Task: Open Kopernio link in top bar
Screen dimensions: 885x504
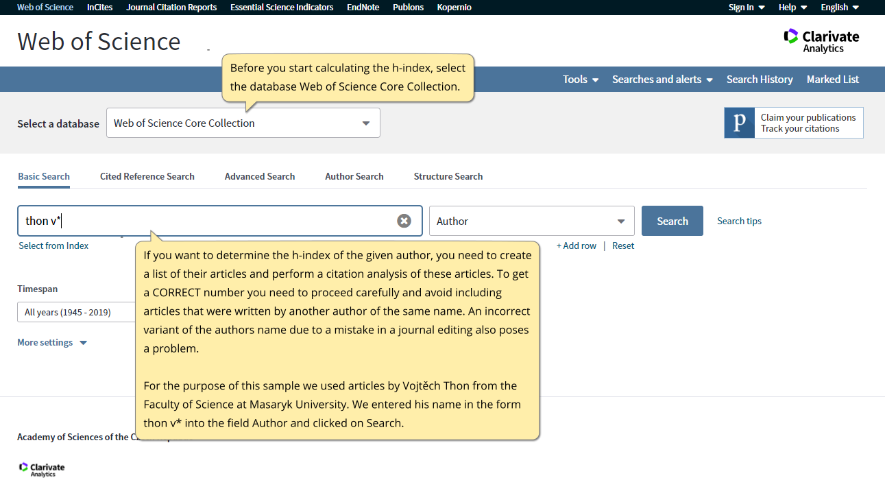Action: coord(454,8)
